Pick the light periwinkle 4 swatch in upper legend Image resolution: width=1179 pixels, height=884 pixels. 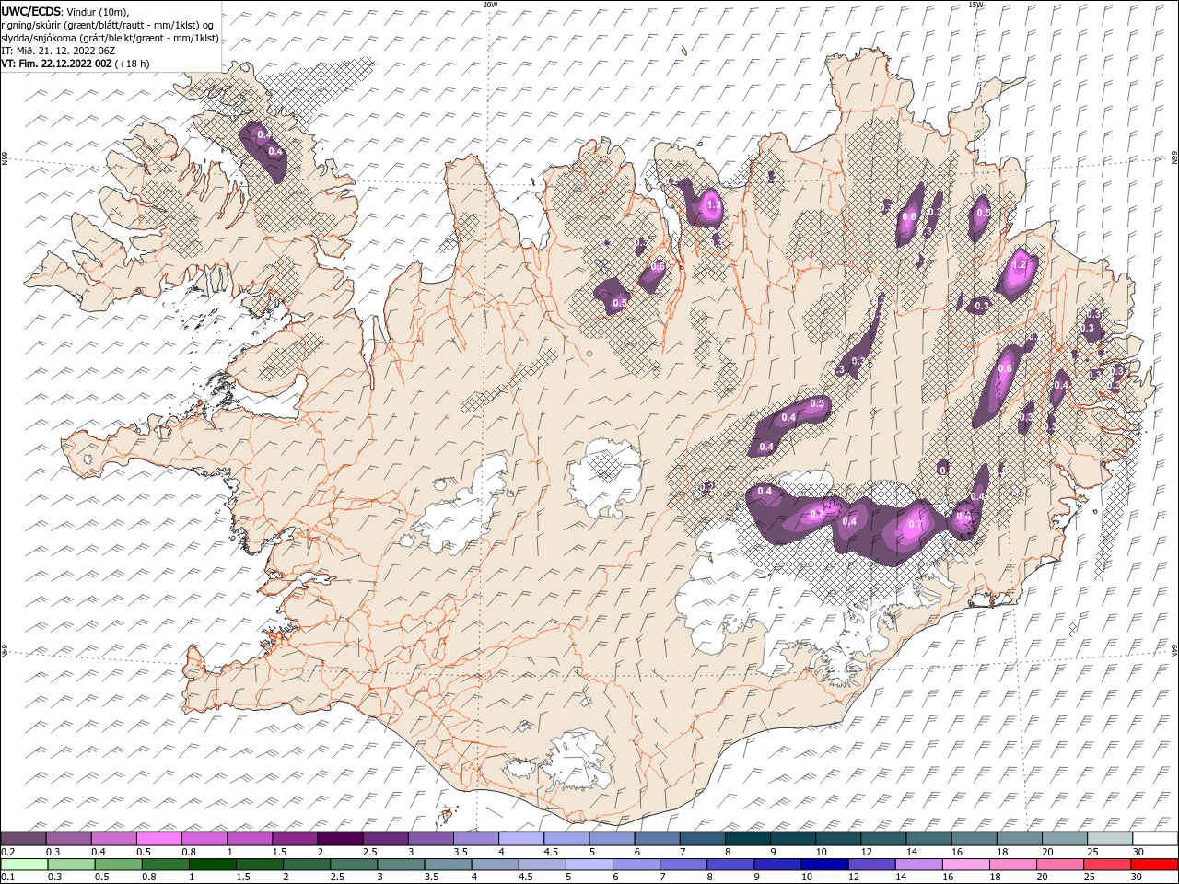click(520, 839)
